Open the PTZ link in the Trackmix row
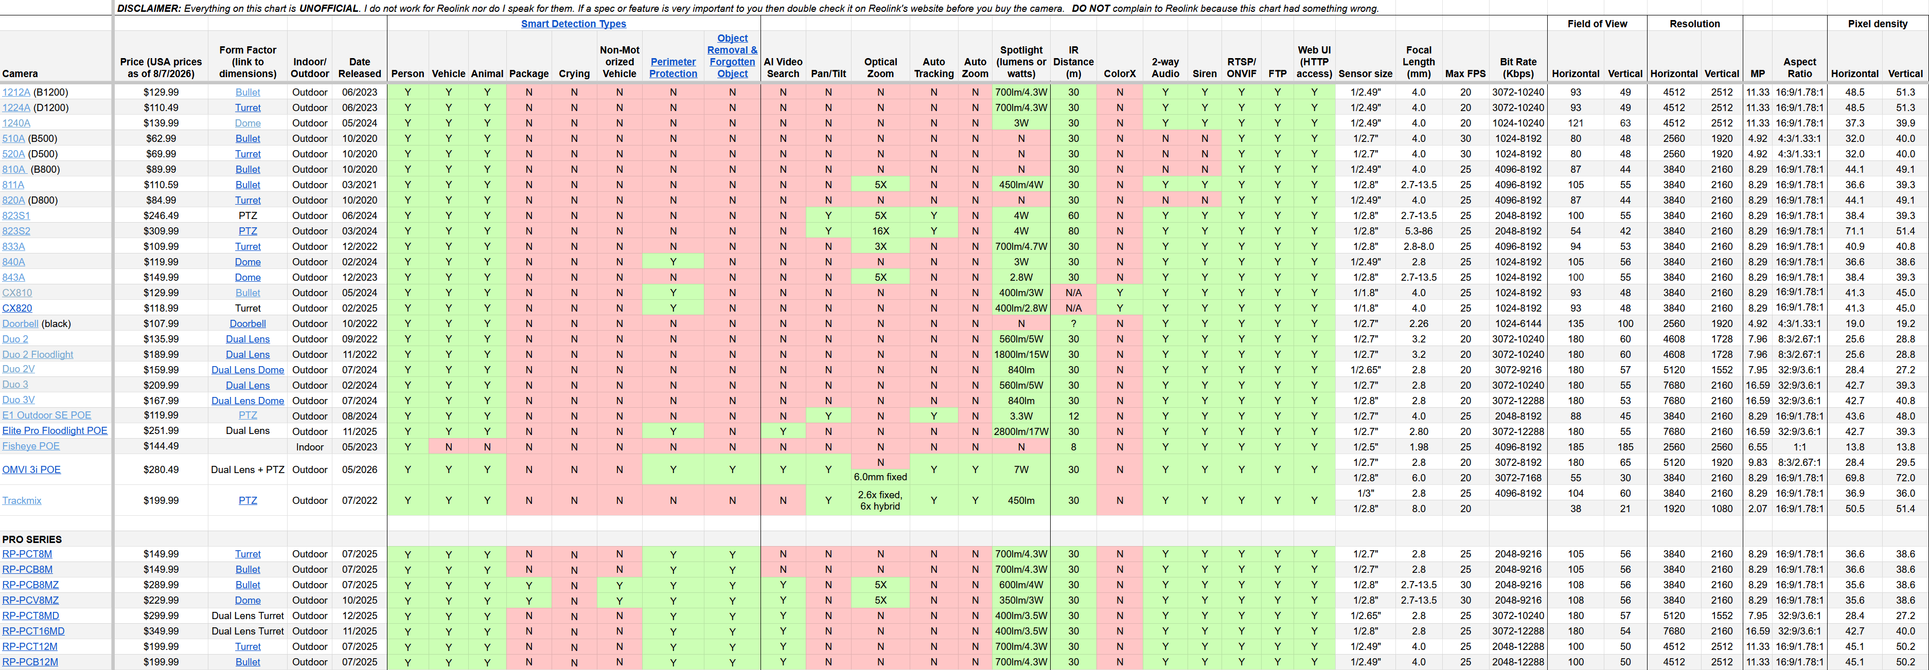The image size is (1929, 670). point(248,501)
